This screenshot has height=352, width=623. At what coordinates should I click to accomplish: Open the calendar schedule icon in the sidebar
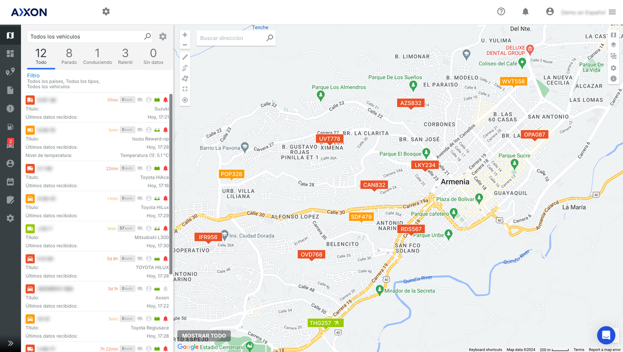pyautogui.click(x=10, y=181)
